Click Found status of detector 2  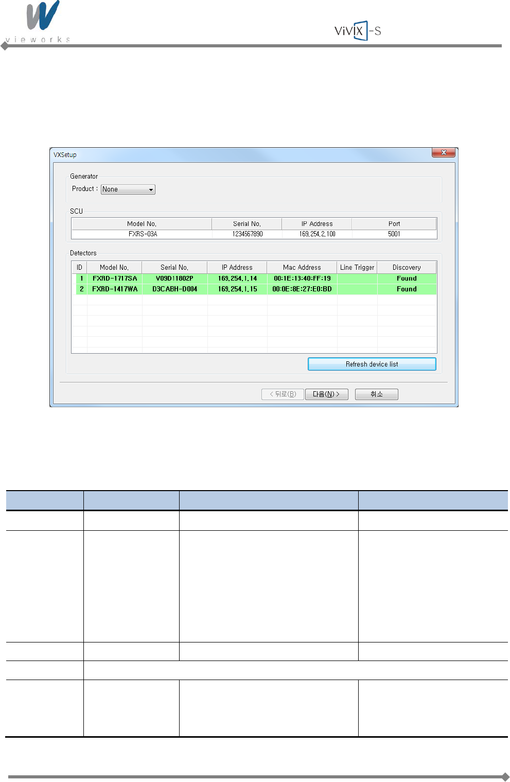[407, 289]
